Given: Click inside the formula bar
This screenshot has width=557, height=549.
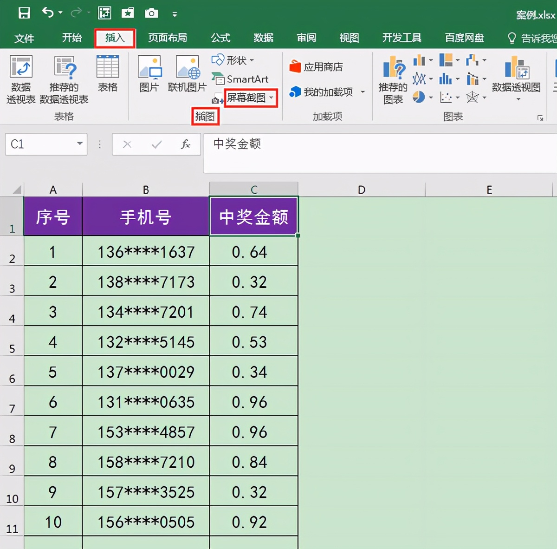Looking at the screenshot, I should tap(325, 144).
